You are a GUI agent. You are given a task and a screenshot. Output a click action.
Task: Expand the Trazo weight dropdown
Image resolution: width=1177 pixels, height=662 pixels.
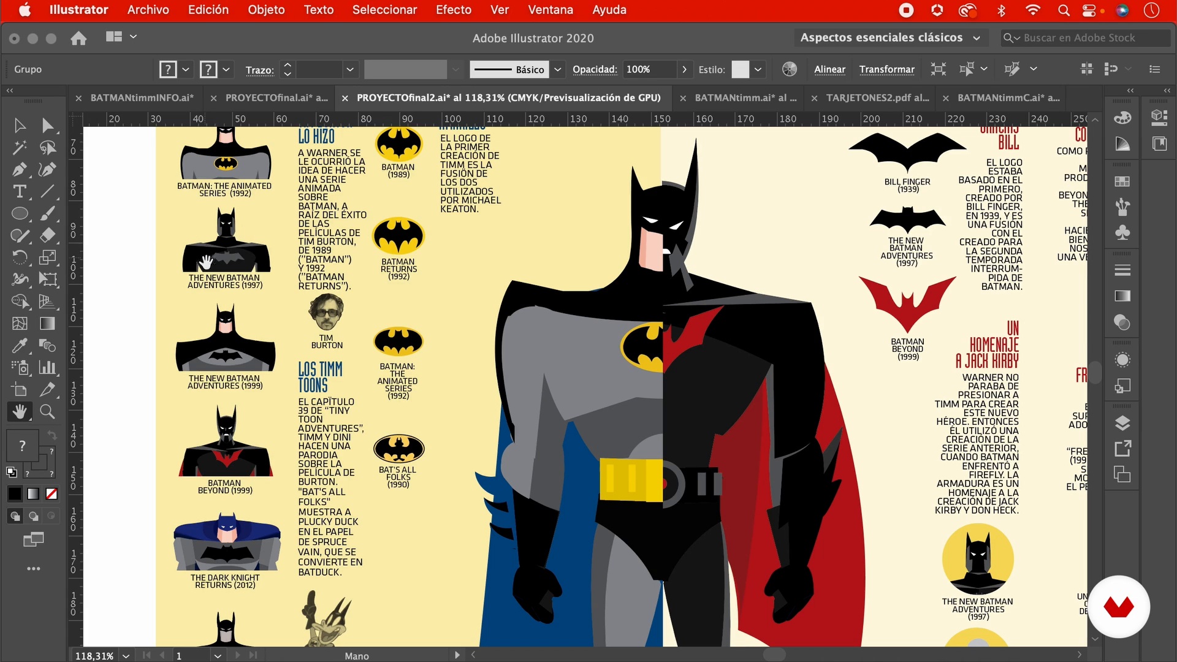point(350,69)
